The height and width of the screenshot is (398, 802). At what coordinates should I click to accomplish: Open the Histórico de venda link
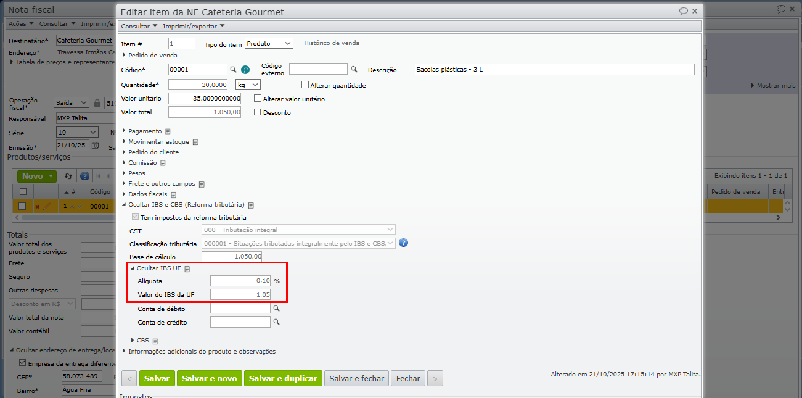coord(332,43)
